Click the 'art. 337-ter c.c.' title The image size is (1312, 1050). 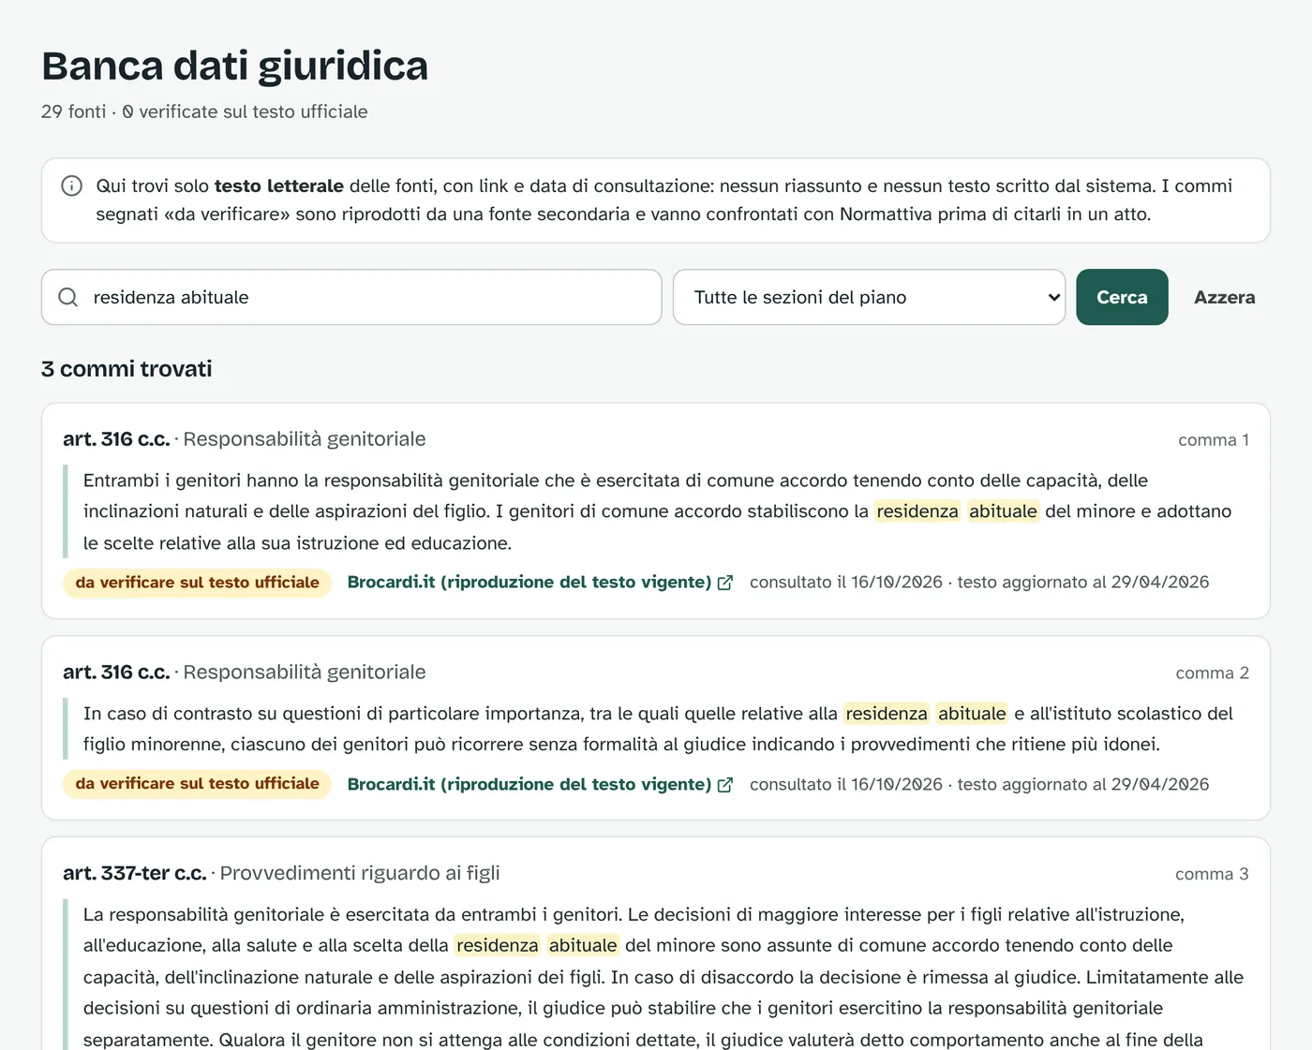(x=135, y=874)
